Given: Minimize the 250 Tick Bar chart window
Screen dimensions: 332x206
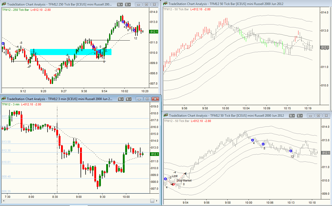Looking at the screenshot, I should point(138,4).
